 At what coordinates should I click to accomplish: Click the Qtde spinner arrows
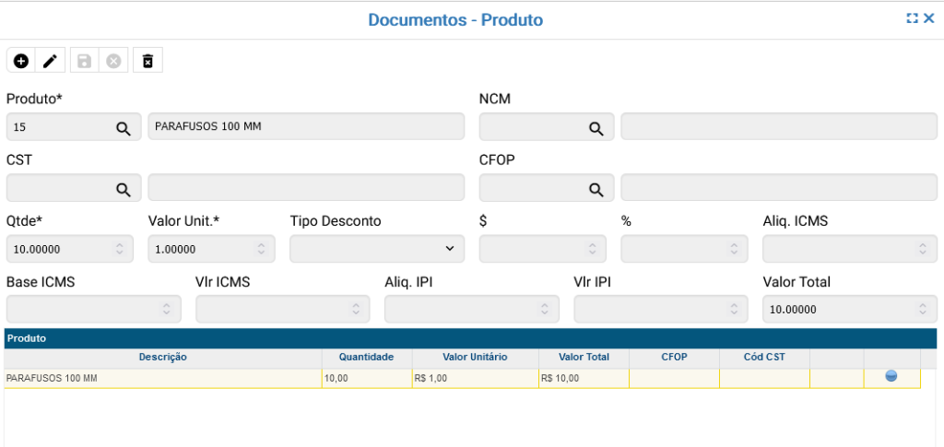click(119, 249)
